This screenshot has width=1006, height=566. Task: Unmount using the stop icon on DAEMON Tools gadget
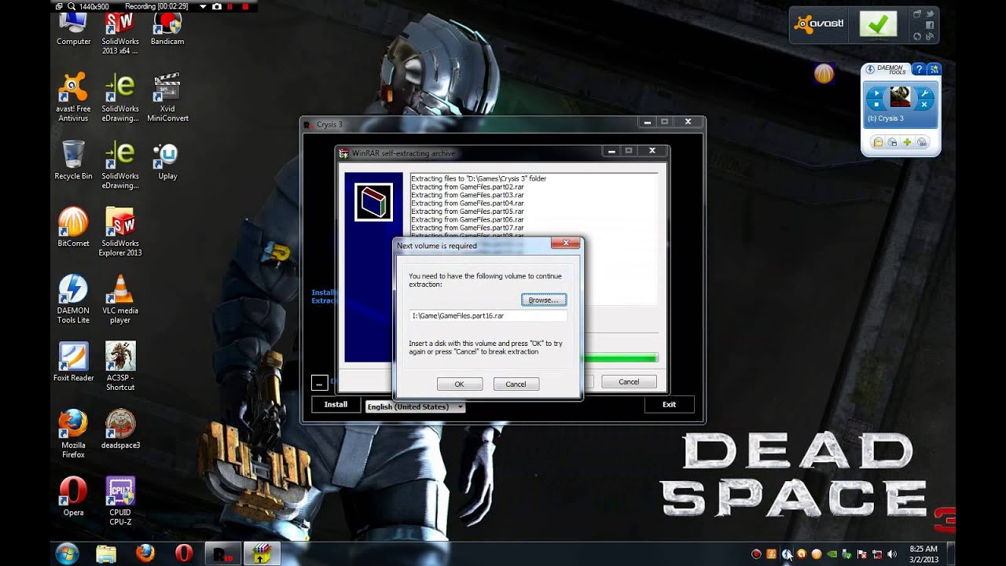(876, 104)
